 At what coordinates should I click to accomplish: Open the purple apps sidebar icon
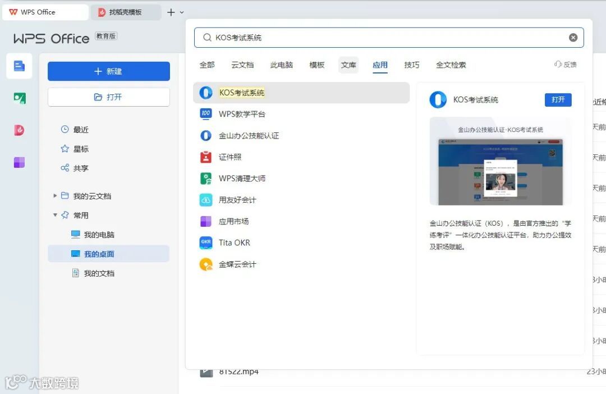19,162
